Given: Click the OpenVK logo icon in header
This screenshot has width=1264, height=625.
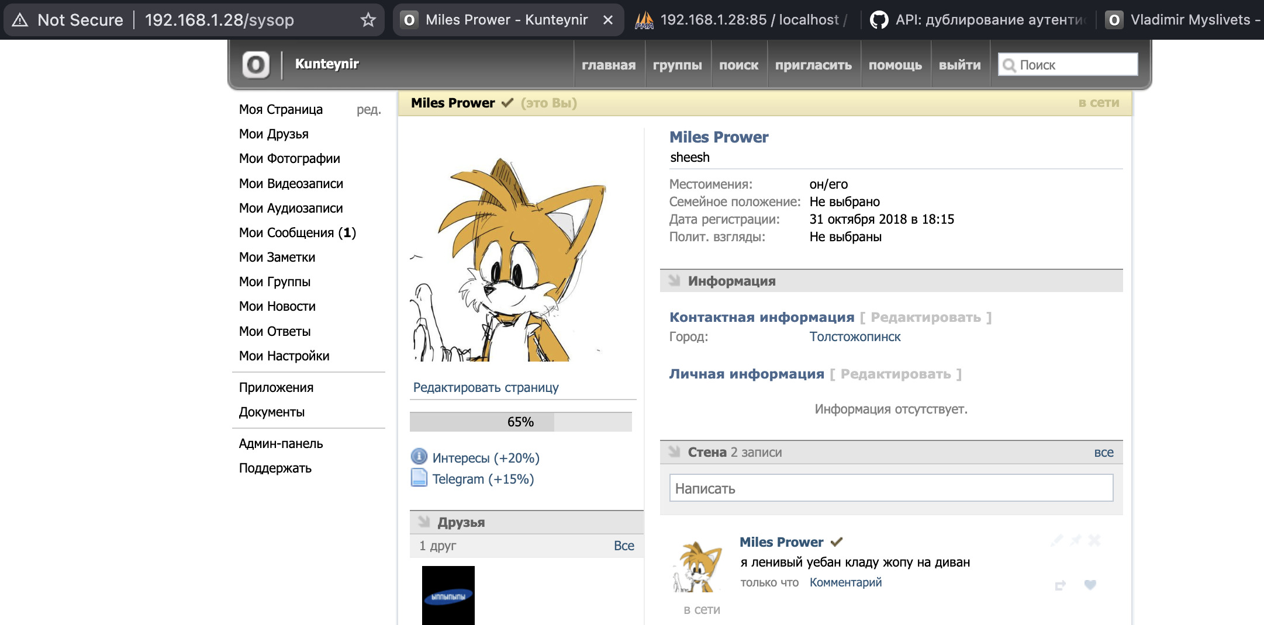Looking at the screenshot, I should [256, 64].
